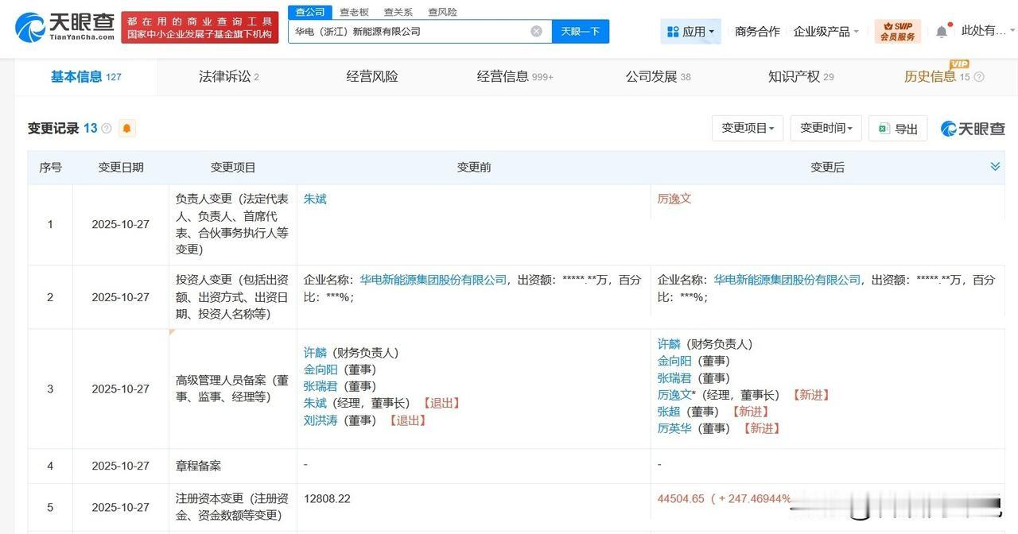Click the red 国家中小企业发展子基金 banner
Image resolution: width=1018 pixels, height=534 pixels.
click(200, 27)
